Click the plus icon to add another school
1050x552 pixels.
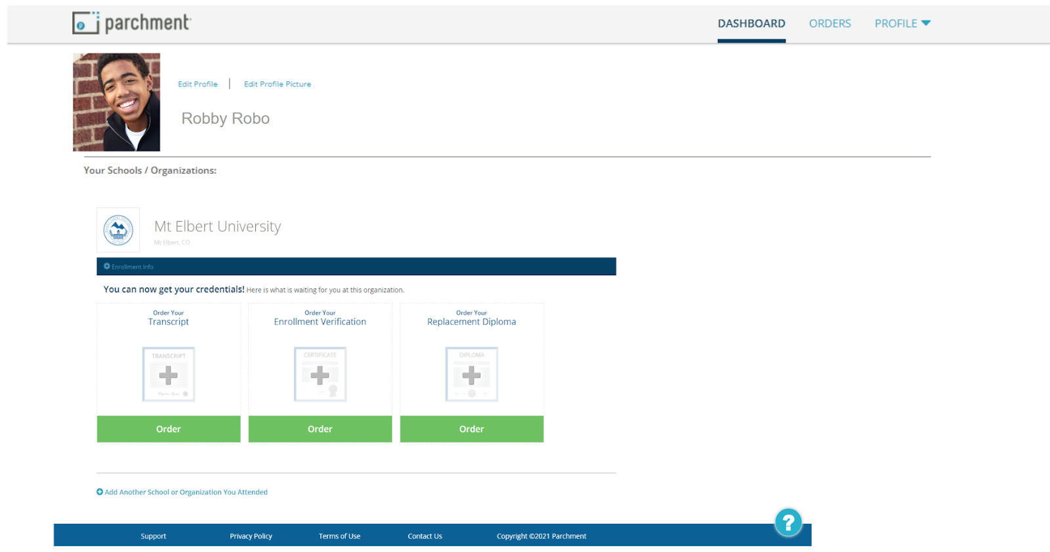point(100,492)
